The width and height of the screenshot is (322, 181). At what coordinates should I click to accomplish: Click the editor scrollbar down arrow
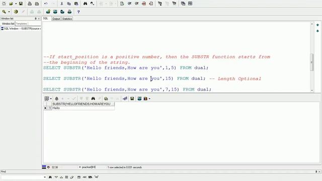[x=312, y=90]
